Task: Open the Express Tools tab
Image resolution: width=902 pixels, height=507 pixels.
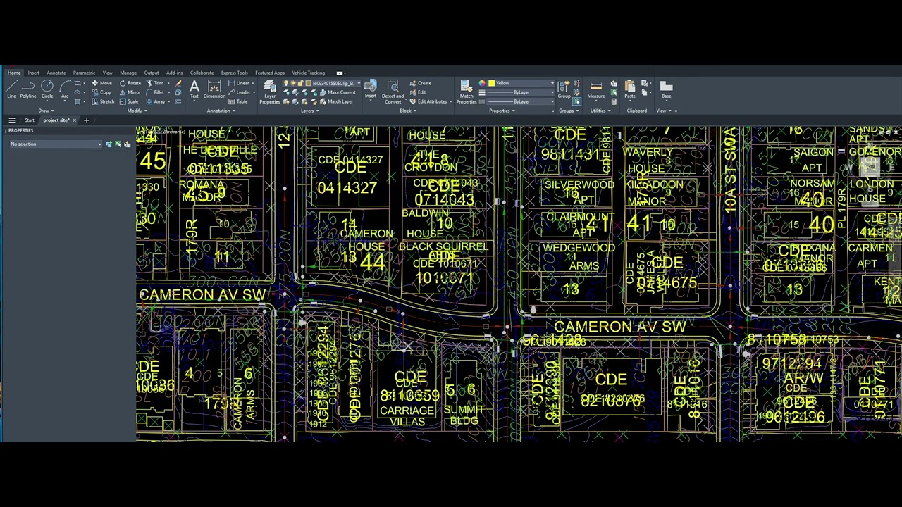Action: pos(234,73)
